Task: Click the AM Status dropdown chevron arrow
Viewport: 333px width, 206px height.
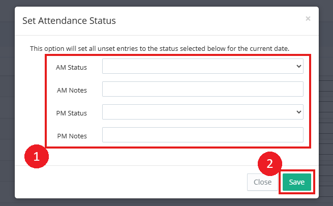Action: tap(298, 66)
